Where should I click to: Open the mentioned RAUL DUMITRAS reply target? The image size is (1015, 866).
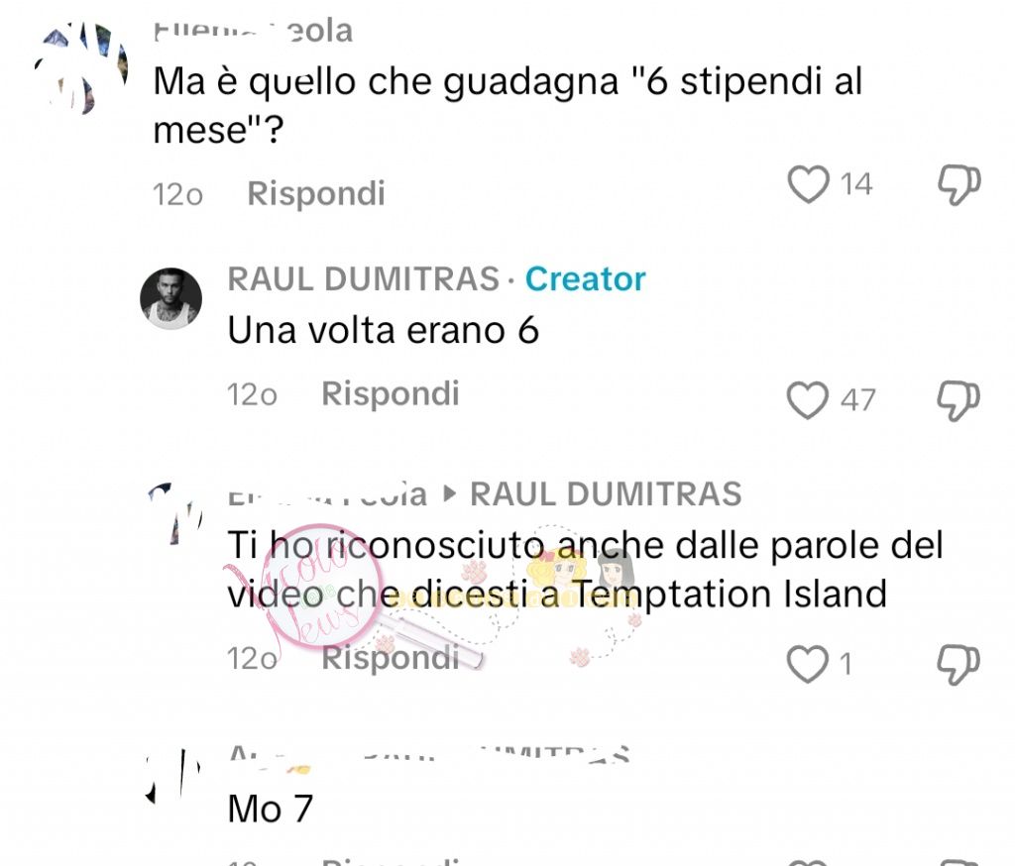606,494
